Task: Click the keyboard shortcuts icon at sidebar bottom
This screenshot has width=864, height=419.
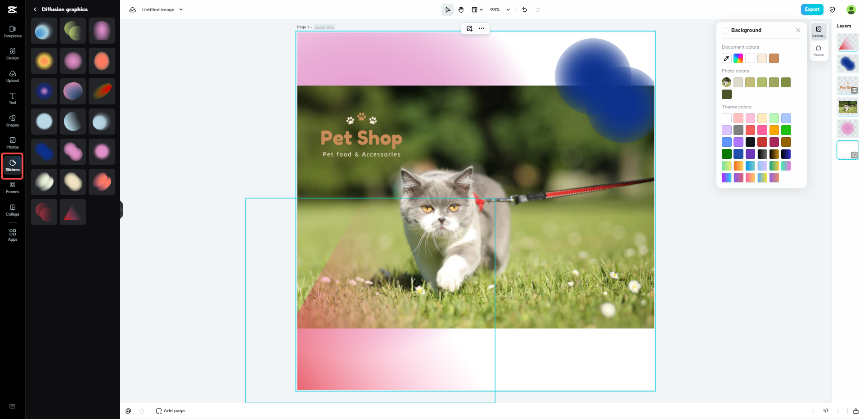Action: point(13,406)
